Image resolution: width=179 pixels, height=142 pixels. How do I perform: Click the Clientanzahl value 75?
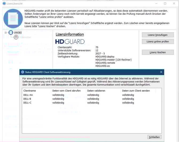(97, 47)
